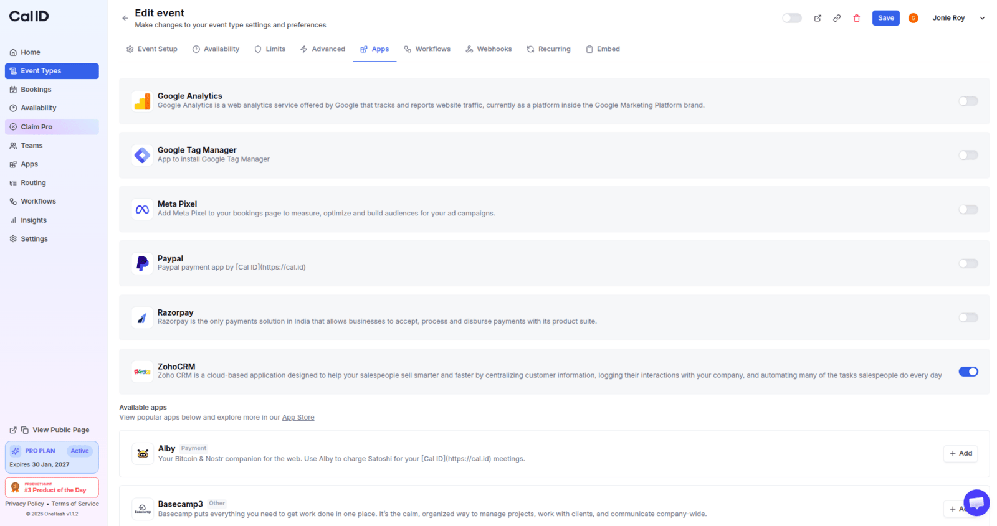Click the Product Hunt badge
The image size is (997, 526).
pyautogui.click(x=52, y=487)
